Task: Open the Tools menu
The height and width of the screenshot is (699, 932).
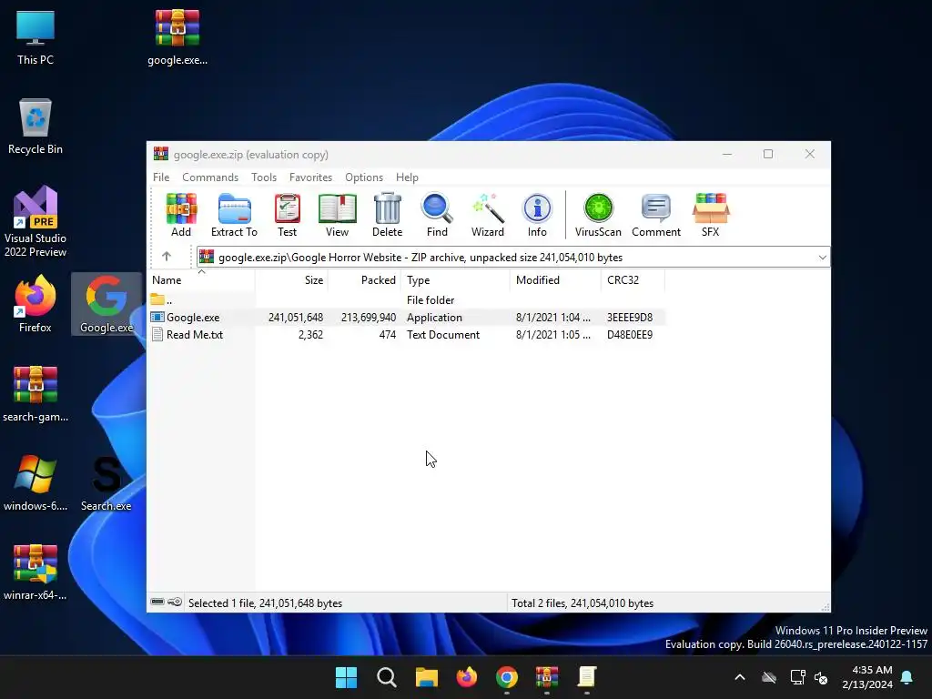Action: coord(264,177)
